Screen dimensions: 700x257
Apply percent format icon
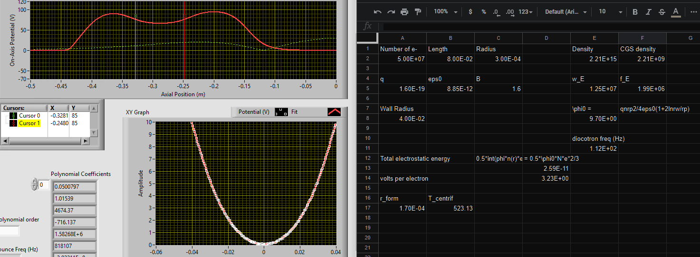pyautogui.click(x=484, y=12)
